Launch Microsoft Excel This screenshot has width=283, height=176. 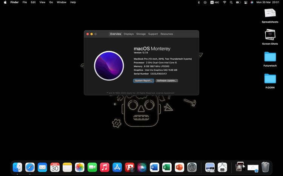[167, 167]
